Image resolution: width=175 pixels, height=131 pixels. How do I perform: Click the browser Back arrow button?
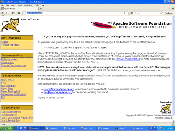pos(3,13)
